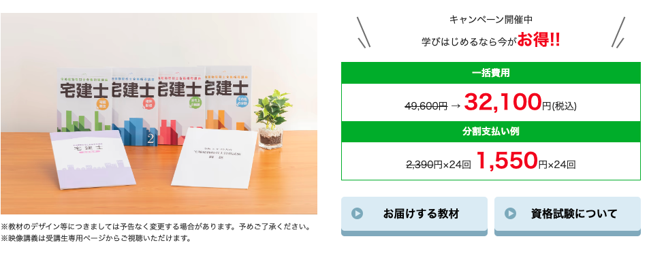Open the 資格試験について button
The image size is (649, 258).
coord(567,216)
